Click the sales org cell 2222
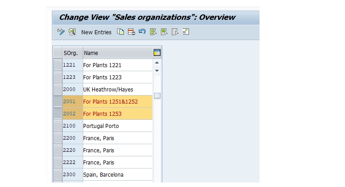345x187 pixels. (73, 163)
